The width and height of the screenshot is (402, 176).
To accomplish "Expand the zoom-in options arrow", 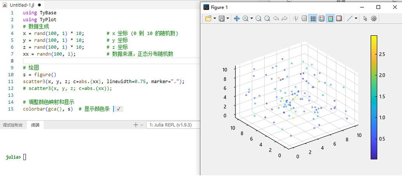I will [252, 19].
